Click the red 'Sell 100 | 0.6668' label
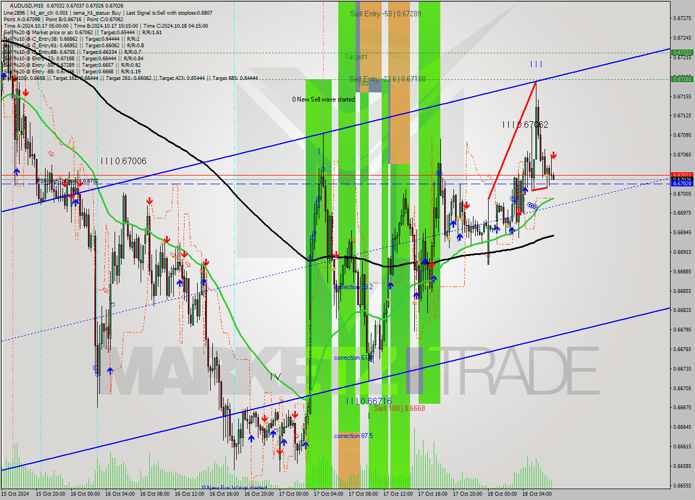The height and width of the screenshot is (500, 695). click(400, 408)
